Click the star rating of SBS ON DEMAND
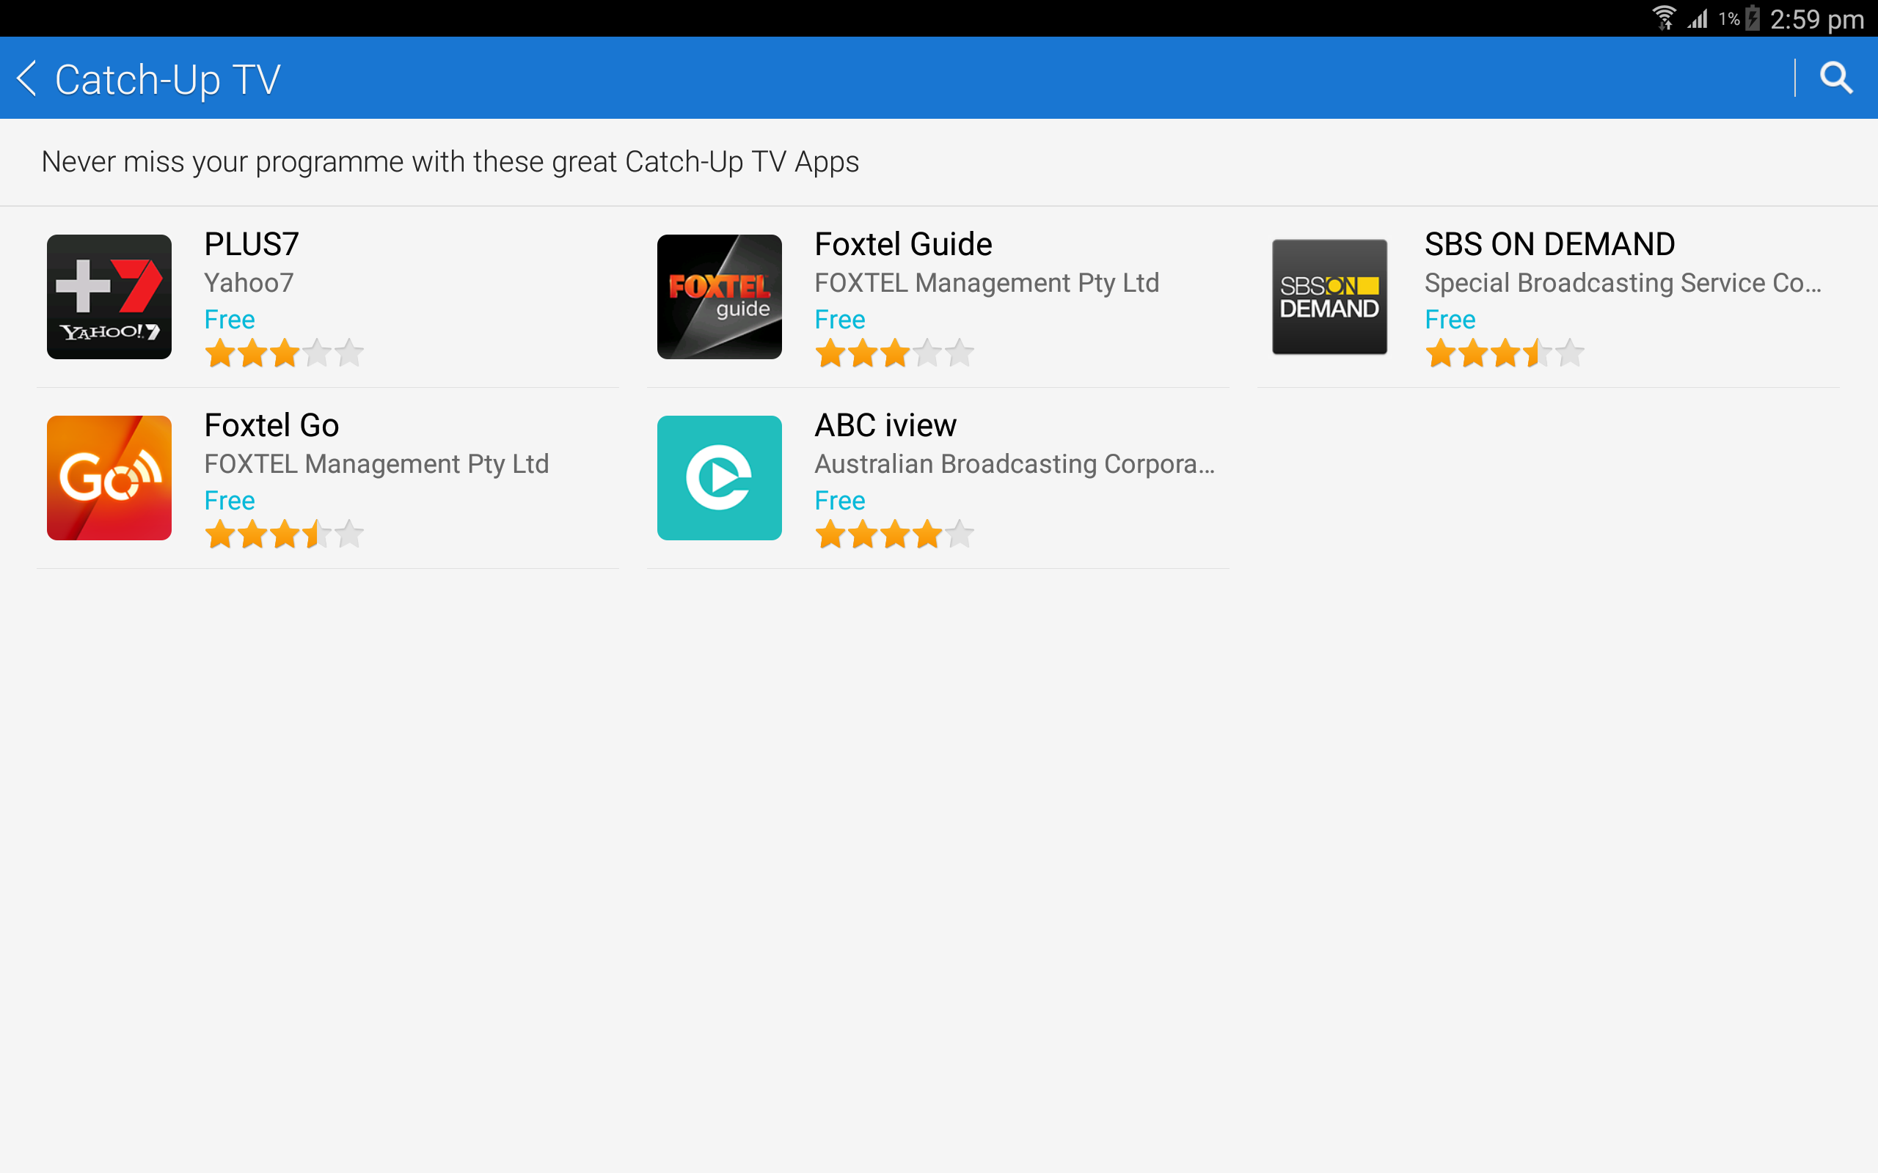This screenshot has width=1878, height=1173. click(x=1503, y=353)
